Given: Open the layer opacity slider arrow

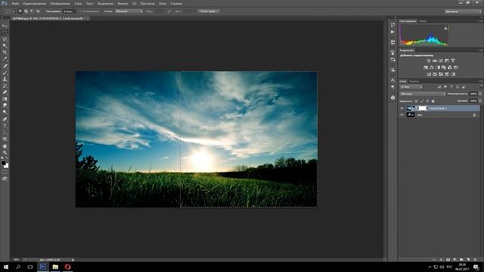Looking at the screenshot, I should (x=480, y=94).
